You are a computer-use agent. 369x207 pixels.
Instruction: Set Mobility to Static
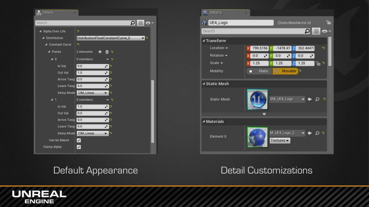click(x=259, y=71)
